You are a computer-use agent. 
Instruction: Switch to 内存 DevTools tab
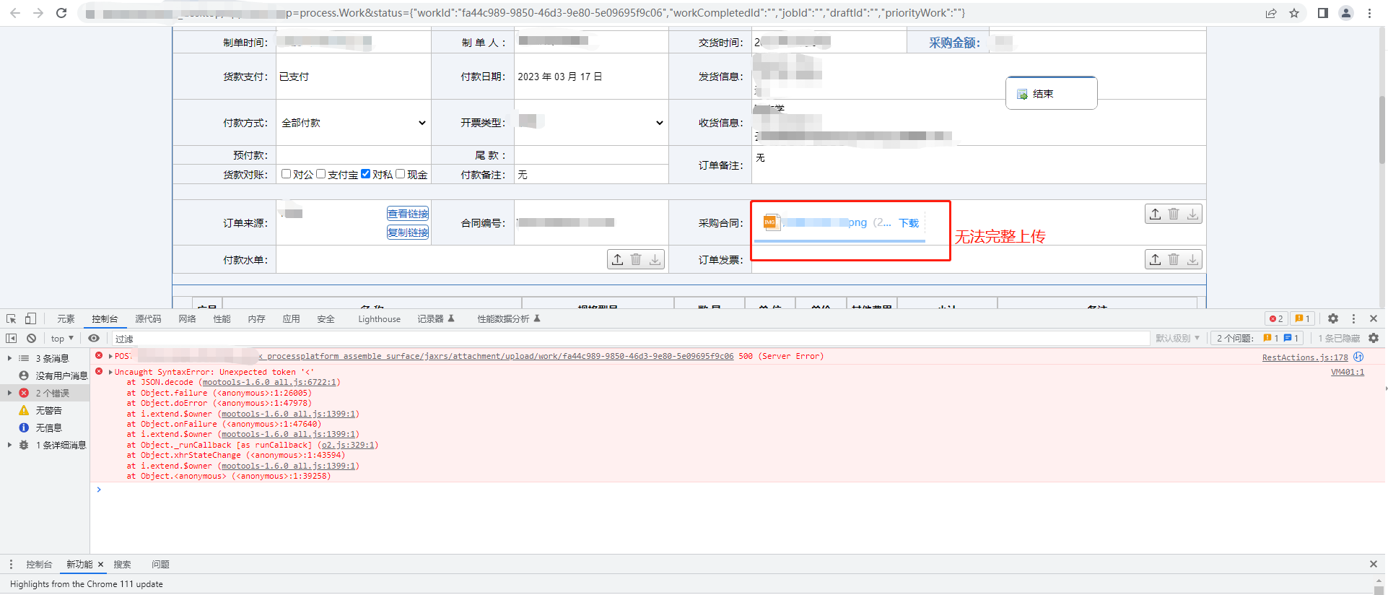[x=256, y=318]
